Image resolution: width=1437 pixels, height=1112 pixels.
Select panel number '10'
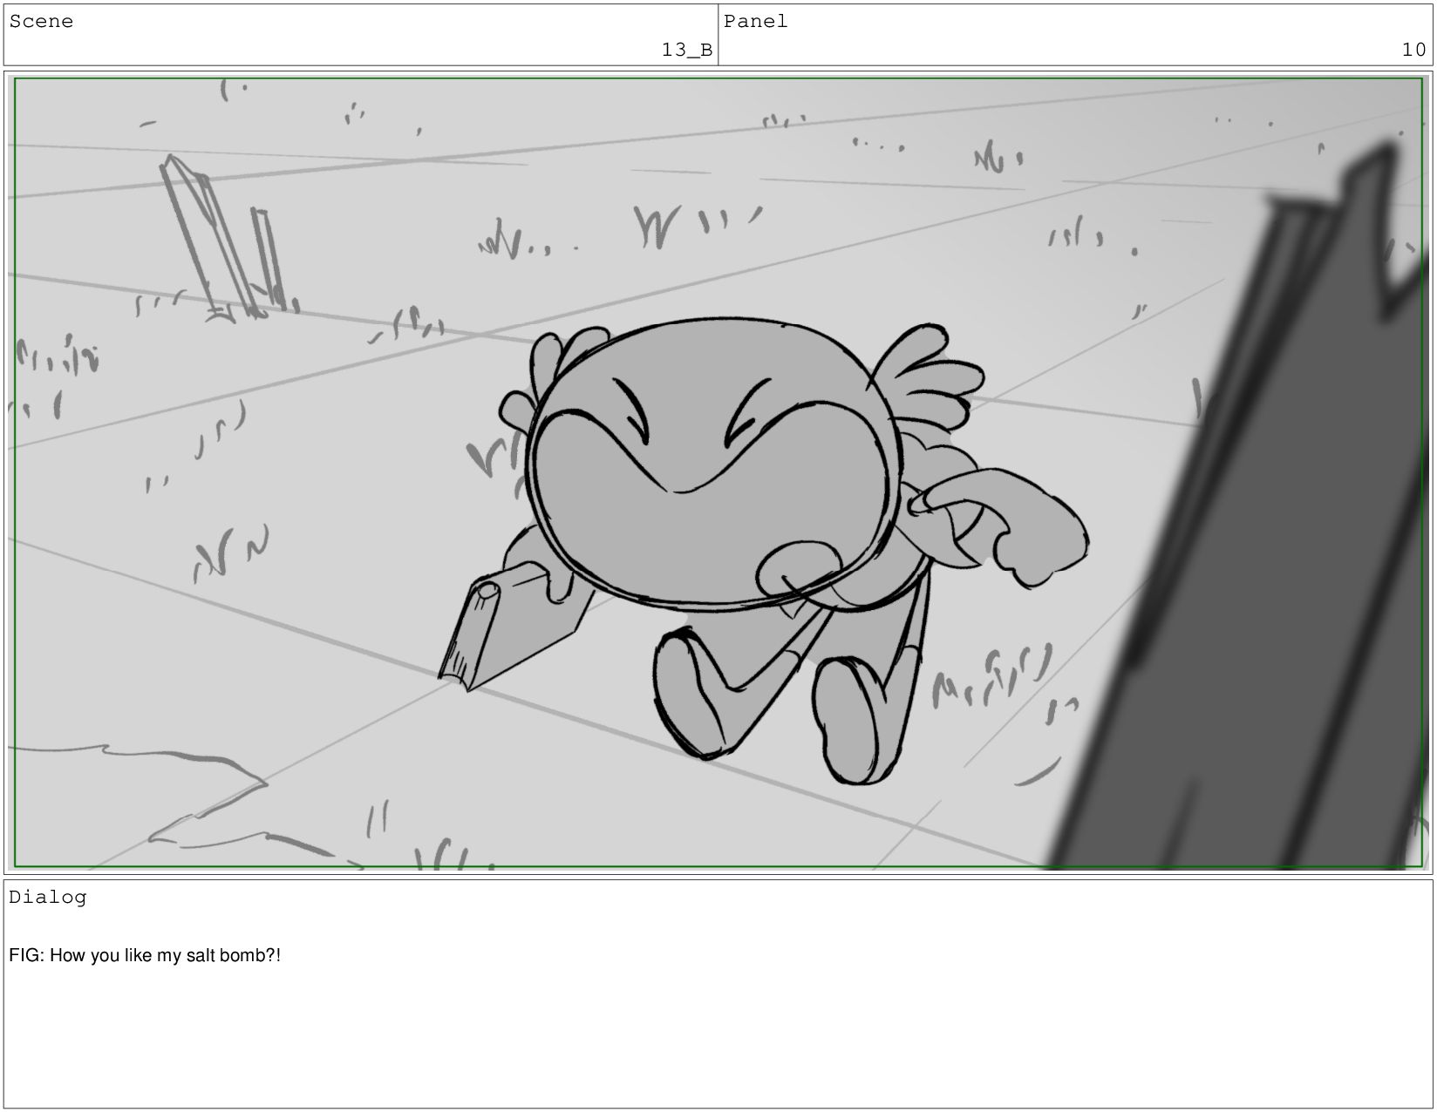(1413, 50)
